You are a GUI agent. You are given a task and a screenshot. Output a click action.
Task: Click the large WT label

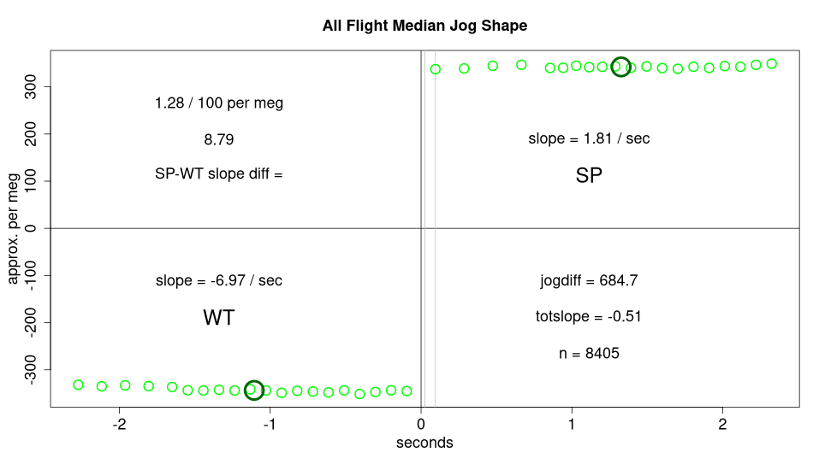pos(219,319)
